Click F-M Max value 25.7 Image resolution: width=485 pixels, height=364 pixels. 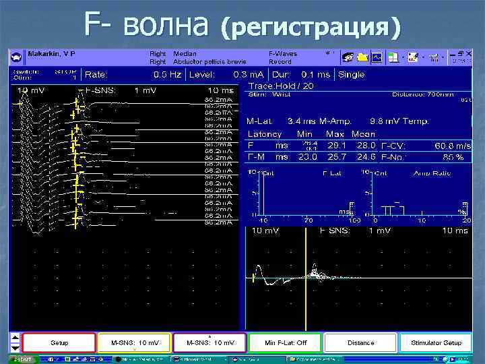click(337, 157)
